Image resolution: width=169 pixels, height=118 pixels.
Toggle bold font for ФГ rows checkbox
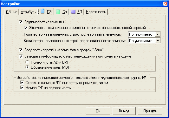tap(22, 83)
